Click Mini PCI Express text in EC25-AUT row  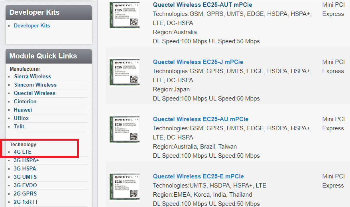pos(333,10)
